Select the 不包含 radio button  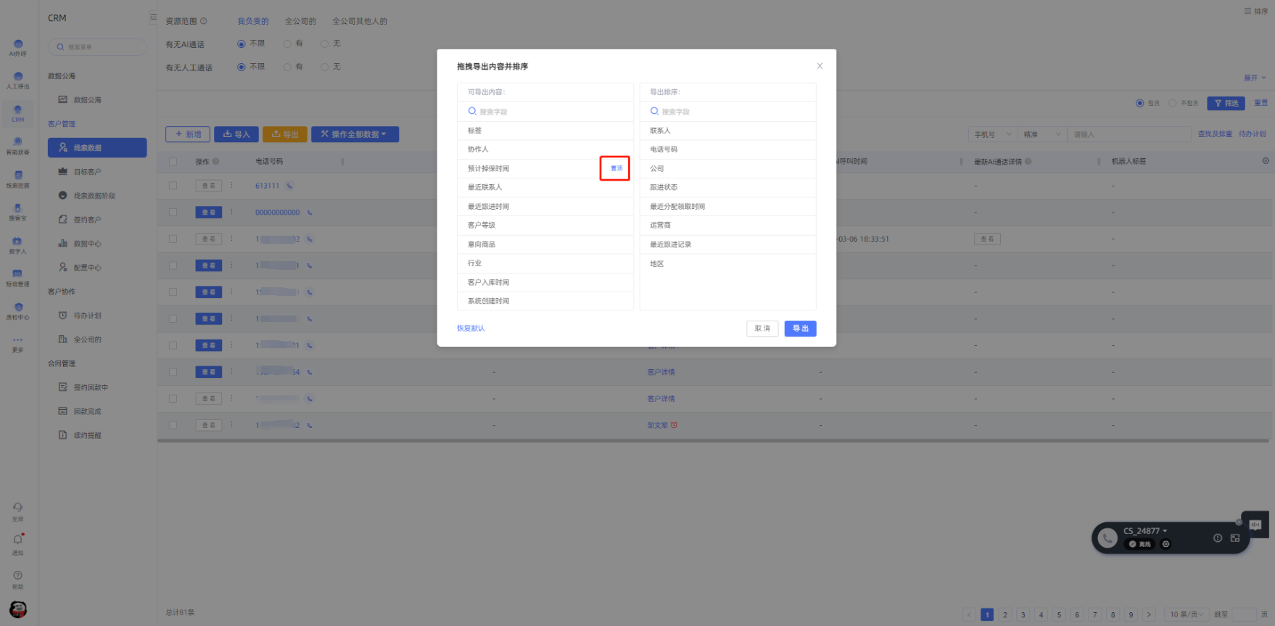click(1172, 104)
